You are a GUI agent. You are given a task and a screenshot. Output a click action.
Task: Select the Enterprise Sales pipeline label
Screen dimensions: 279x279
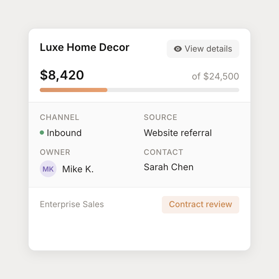pyautogui.click(x=71, y=204)
